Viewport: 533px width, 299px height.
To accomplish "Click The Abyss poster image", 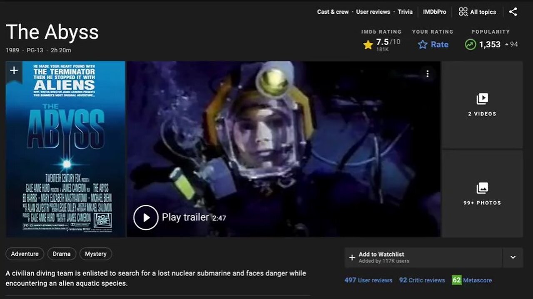I will 65,149.
